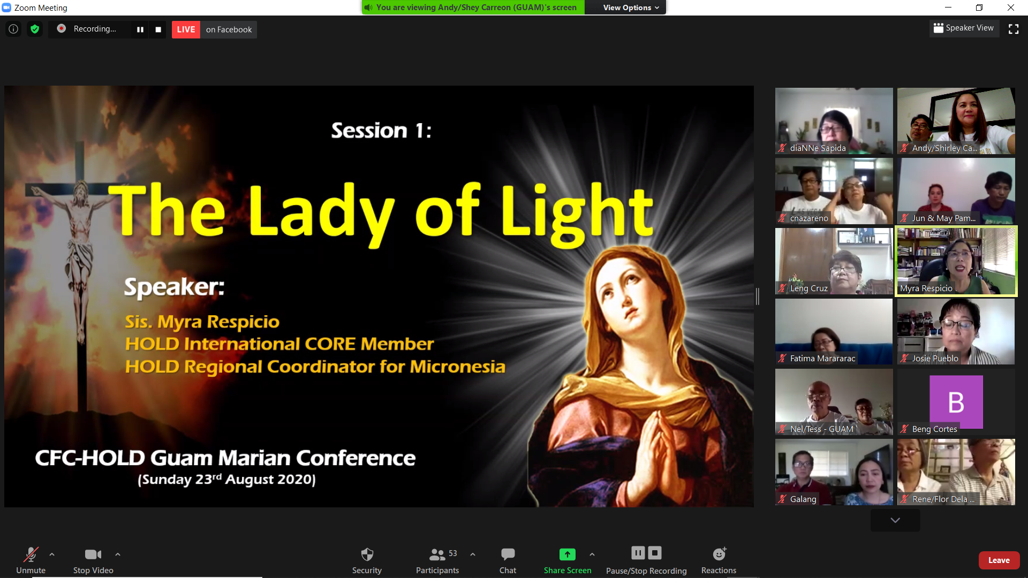Image resolution: width=1028 pixels, height=578 pixels.
Task: Expand video settings arrow beside Stop Video
Action: coord(118,554)
